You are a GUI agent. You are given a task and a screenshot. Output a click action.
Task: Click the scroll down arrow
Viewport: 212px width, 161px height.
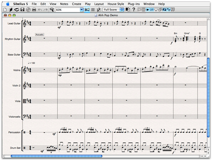point(208,153)
